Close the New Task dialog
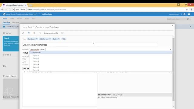The image size is (194, 109). coord(172,26)
